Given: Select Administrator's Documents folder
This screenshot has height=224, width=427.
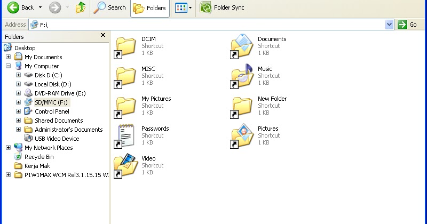Looking at the screenshot, I should tap(64, 130).
